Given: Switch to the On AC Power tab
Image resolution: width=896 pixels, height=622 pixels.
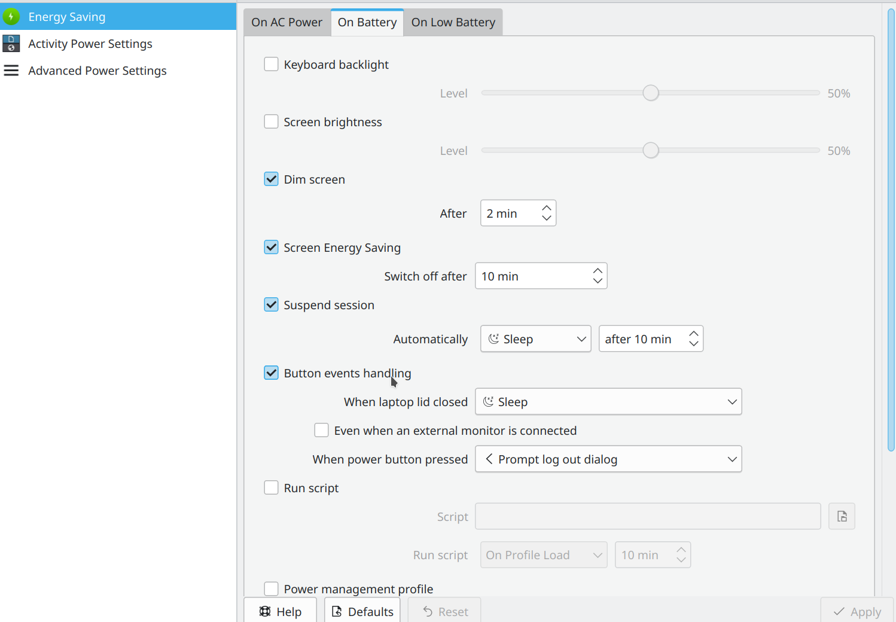Looking at the screenshot, I should click(287, 22).
